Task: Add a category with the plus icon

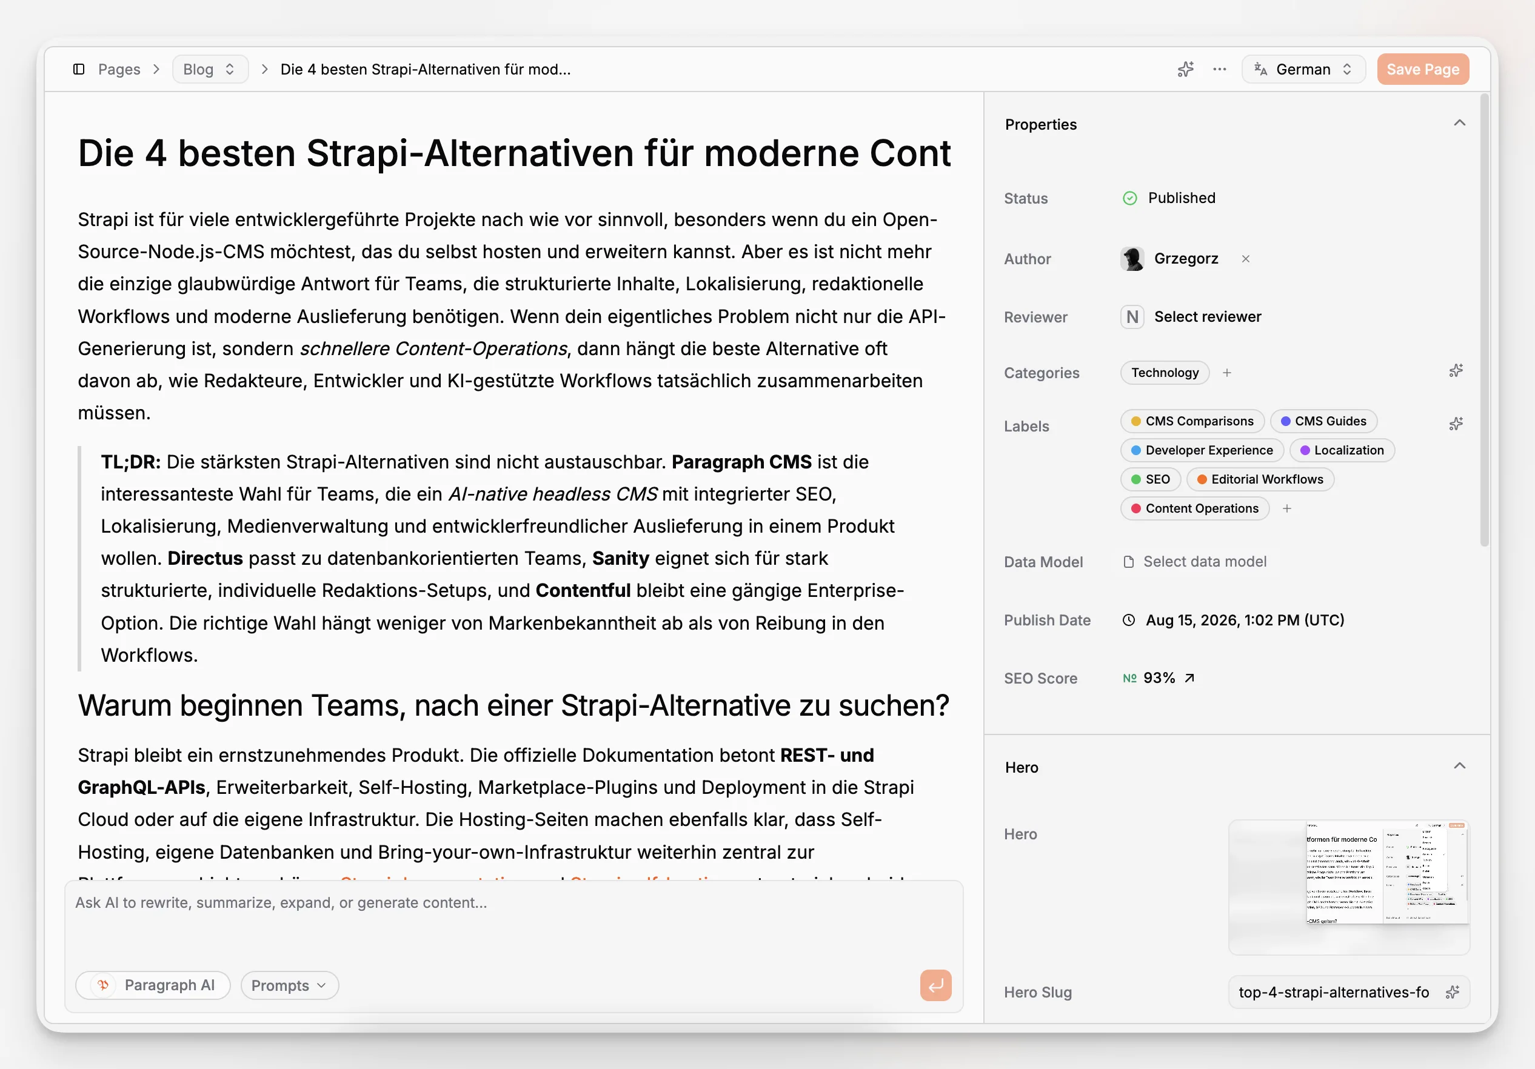Action: 1227,373
